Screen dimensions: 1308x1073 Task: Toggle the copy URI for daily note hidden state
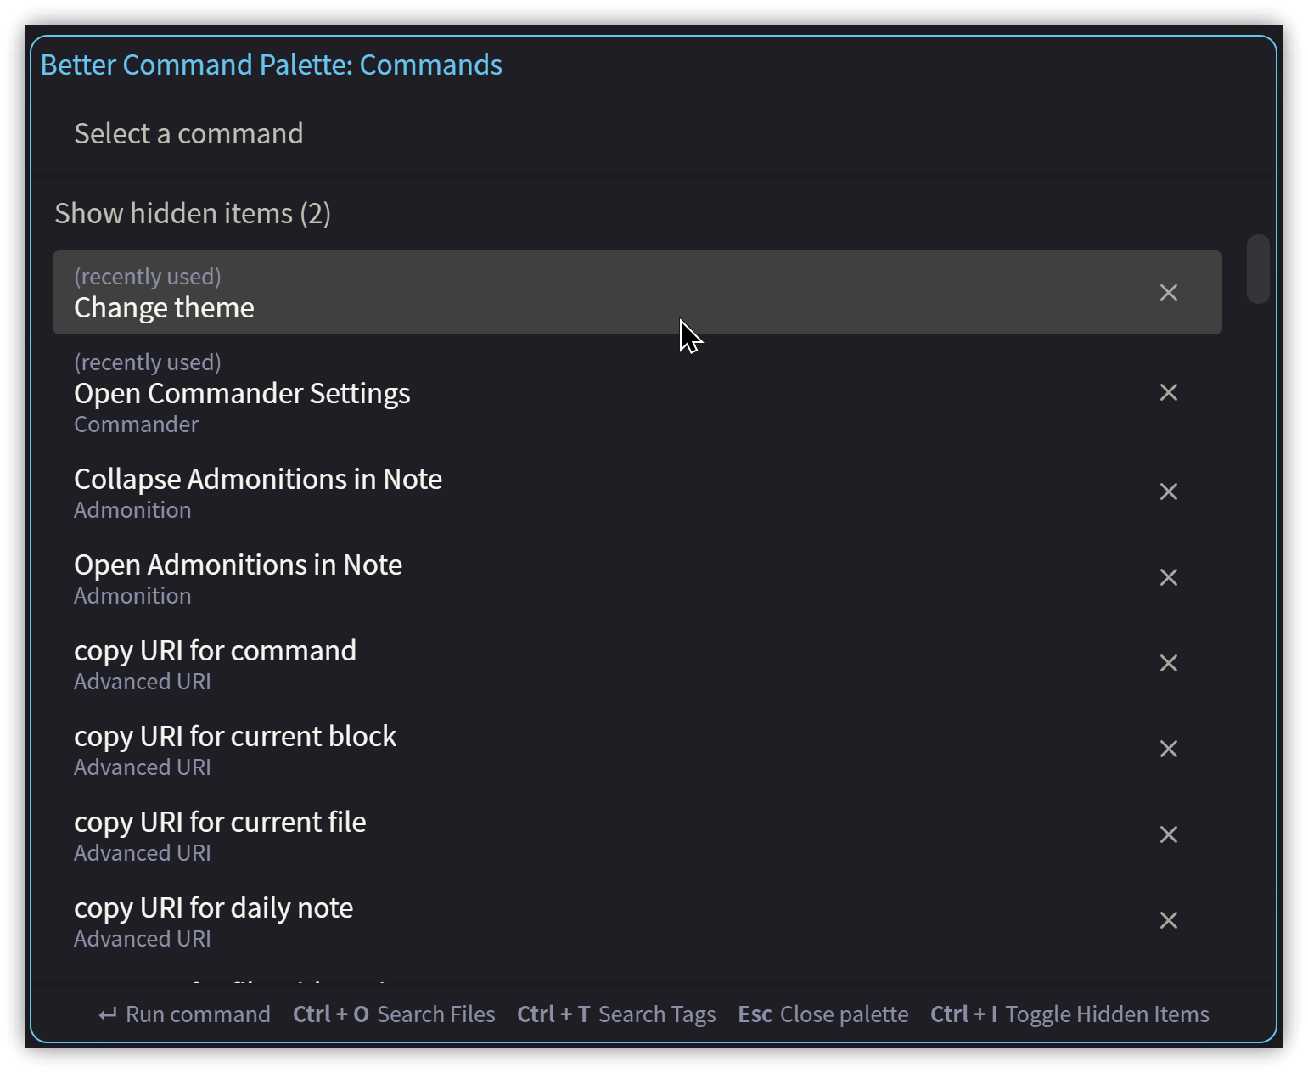coord(1169,920)
